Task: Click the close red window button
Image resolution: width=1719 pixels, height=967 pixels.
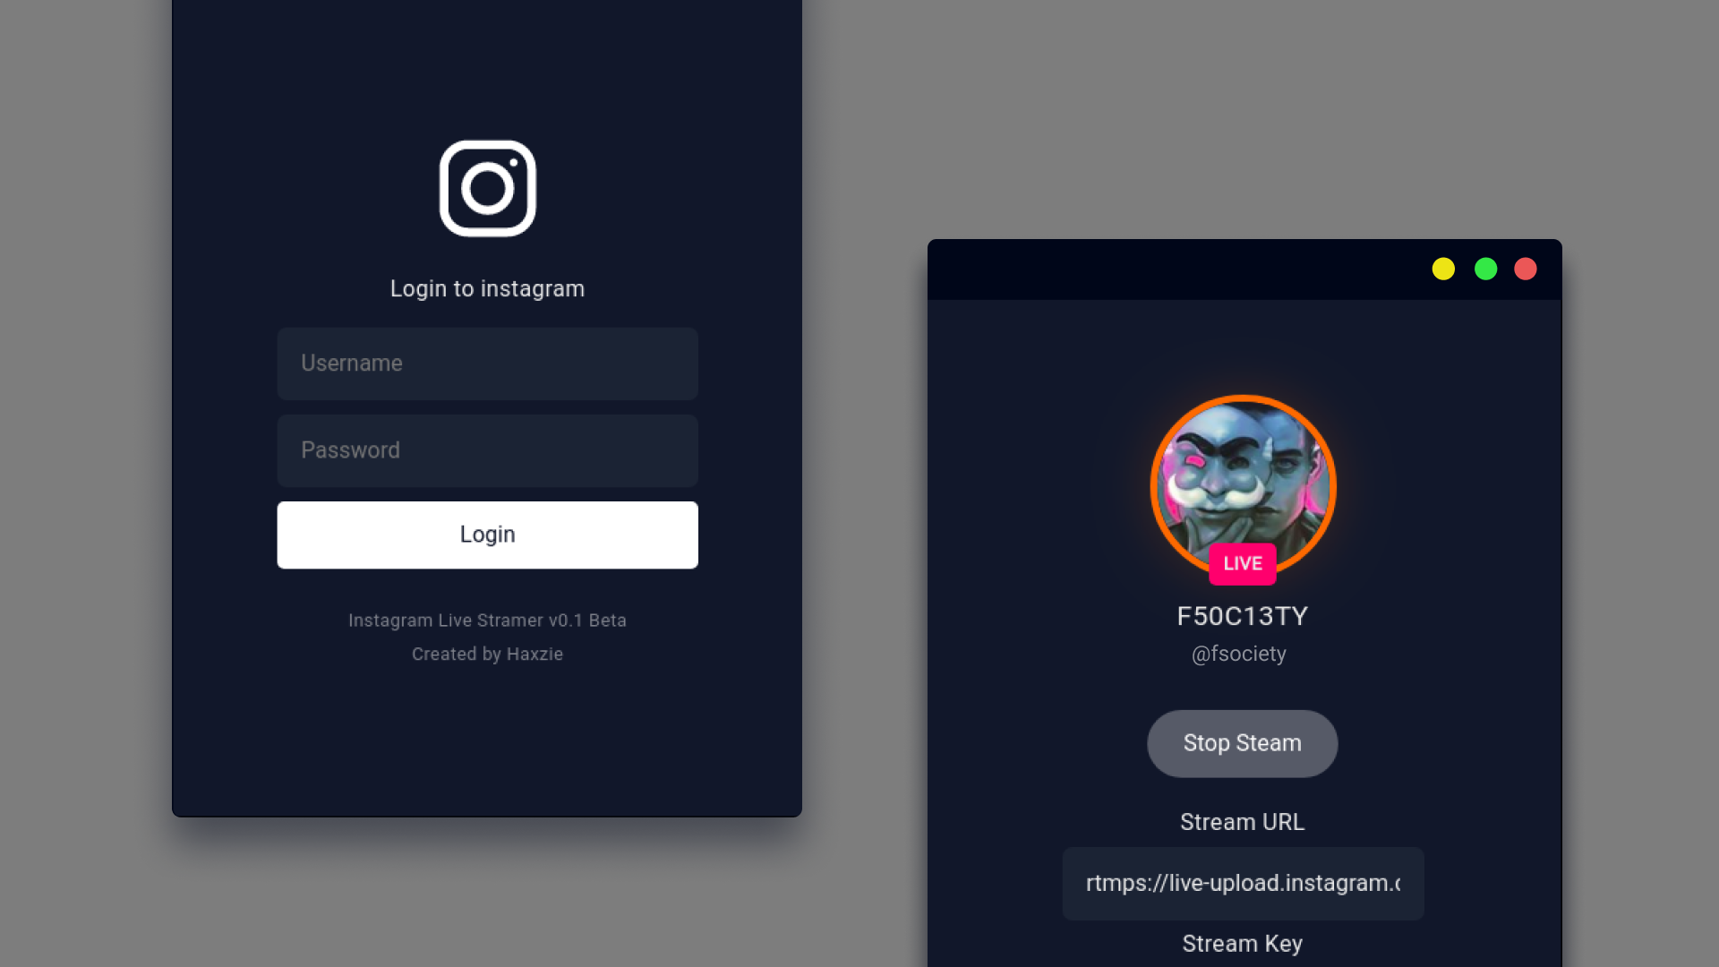Action: point(1524,268)
